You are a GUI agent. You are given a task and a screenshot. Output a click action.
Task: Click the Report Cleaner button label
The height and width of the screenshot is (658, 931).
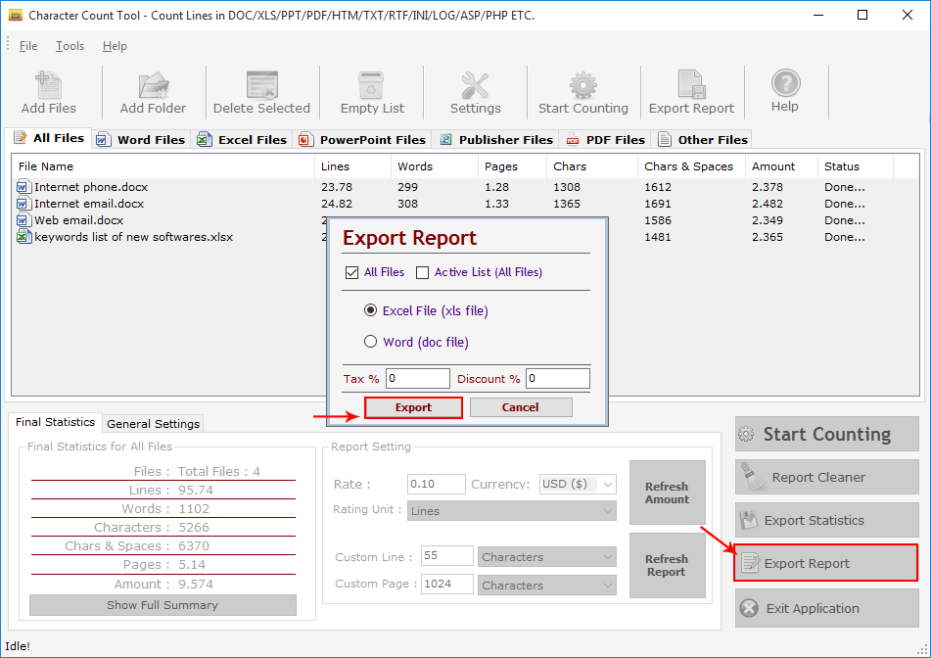click(818, 478)
